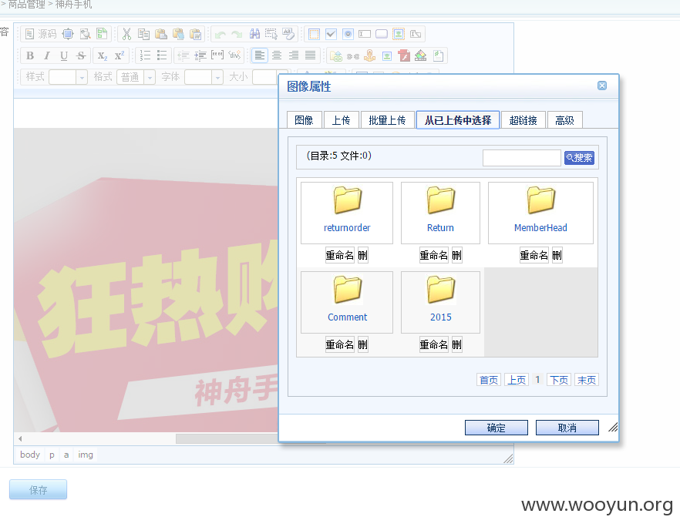680x527 pixels.
Task: Open the Comment folder
Action: click(347, 302)
